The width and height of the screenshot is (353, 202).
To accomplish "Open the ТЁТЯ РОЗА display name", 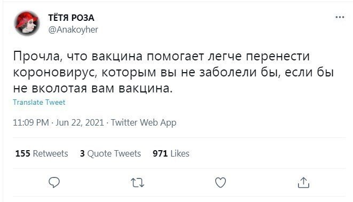I will (71, 18).
